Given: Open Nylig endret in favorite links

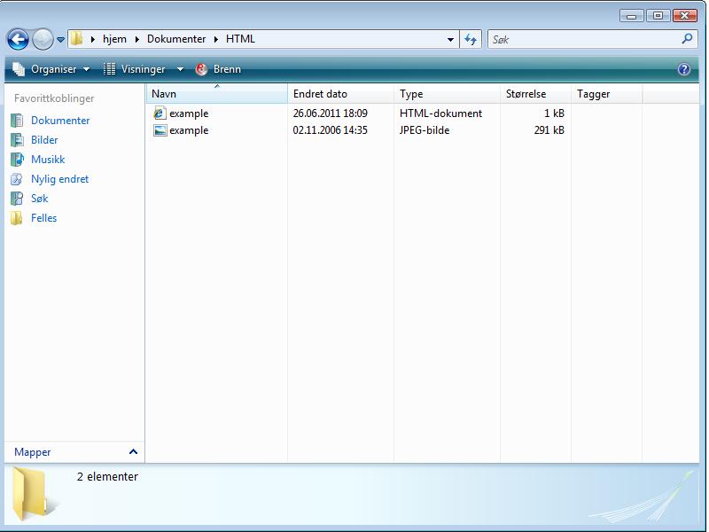Looking at the screenshot, I should pyautogui.click(x=59, y=179).
